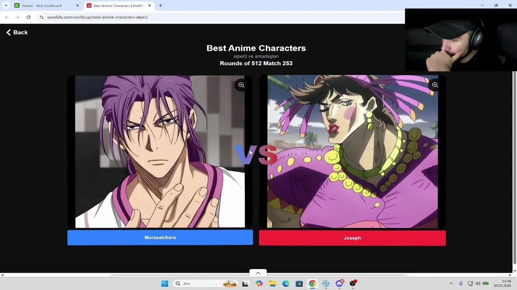
Task: Vote for Murasakibara with the blue button
Action: [x=160, y=238]
